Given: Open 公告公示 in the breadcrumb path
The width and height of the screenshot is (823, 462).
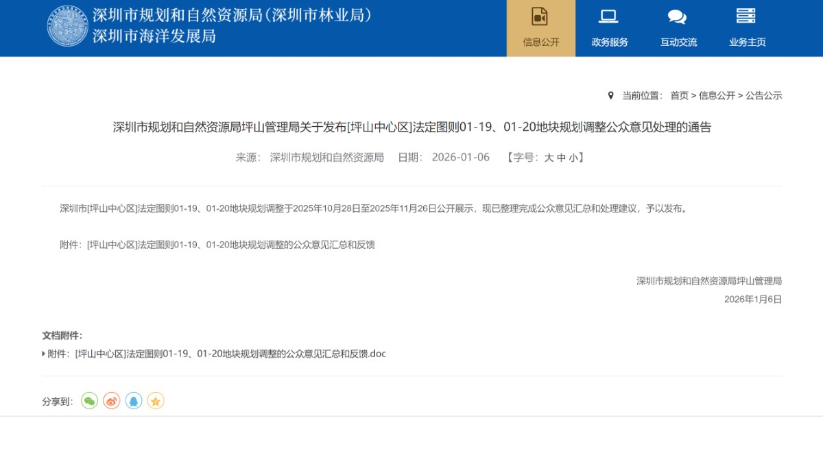Looking at the screenshot, I should point(763,96).
